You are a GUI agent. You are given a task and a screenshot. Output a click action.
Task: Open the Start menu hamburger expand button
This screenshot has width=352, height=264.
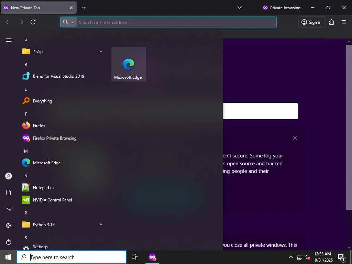tap(9, 40)
